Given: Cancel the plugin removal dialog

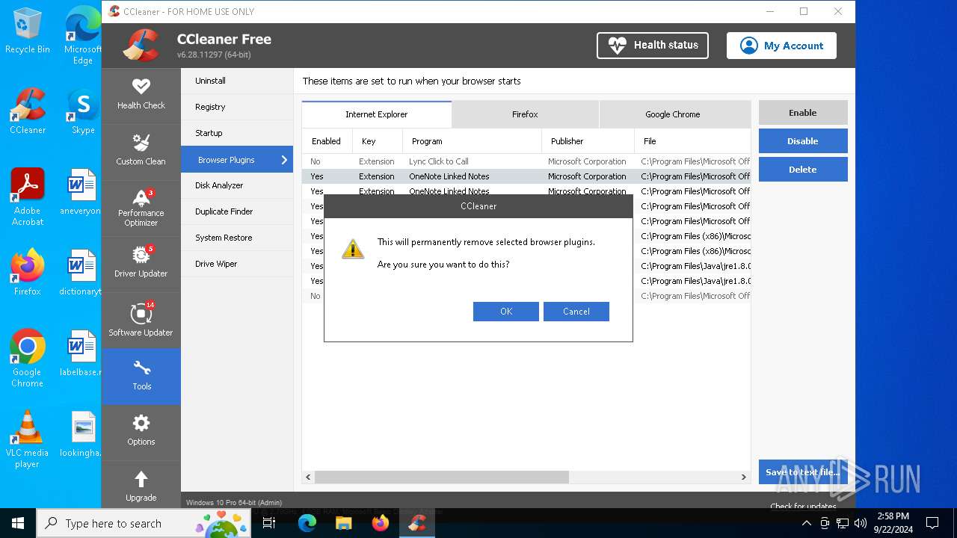Looking at the screenshot, I should pyautogui.click(x=576, y=312).
